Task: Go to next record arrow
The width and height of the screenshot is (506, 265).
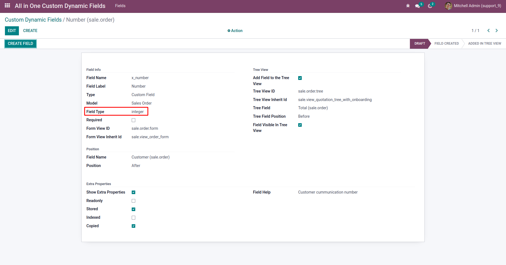Action: coord(497,31)
